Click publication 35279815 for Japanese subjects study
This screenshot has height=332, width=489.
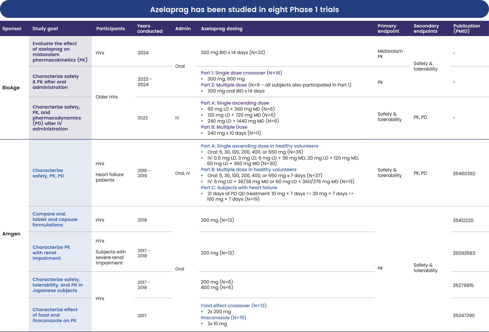(x=464, y=285)
